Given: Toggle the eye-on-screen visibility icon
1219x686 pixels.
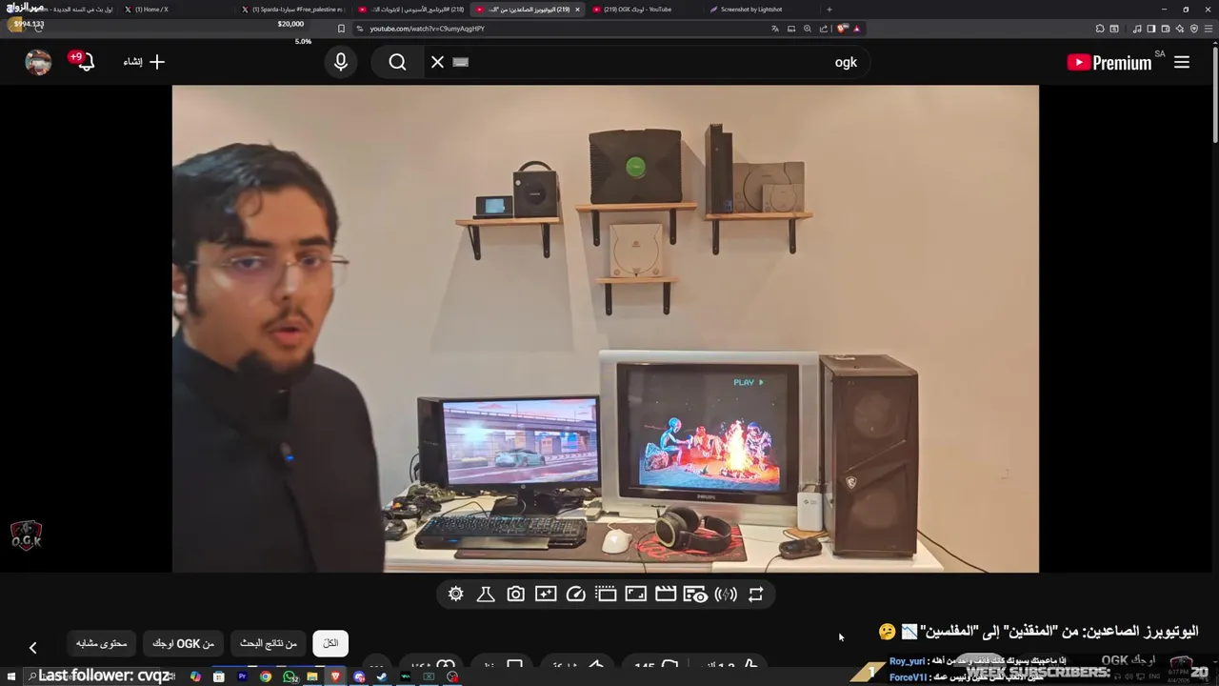Looking at the screenshot, I should (x=696, y=595).
